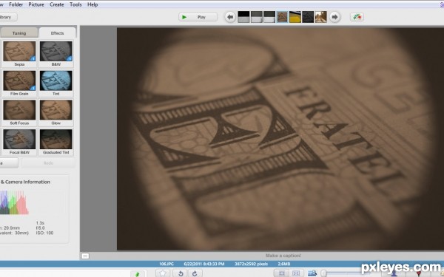The image size is (444, 277).
Task: Apply the Tint effect
Action: point(55,83)
